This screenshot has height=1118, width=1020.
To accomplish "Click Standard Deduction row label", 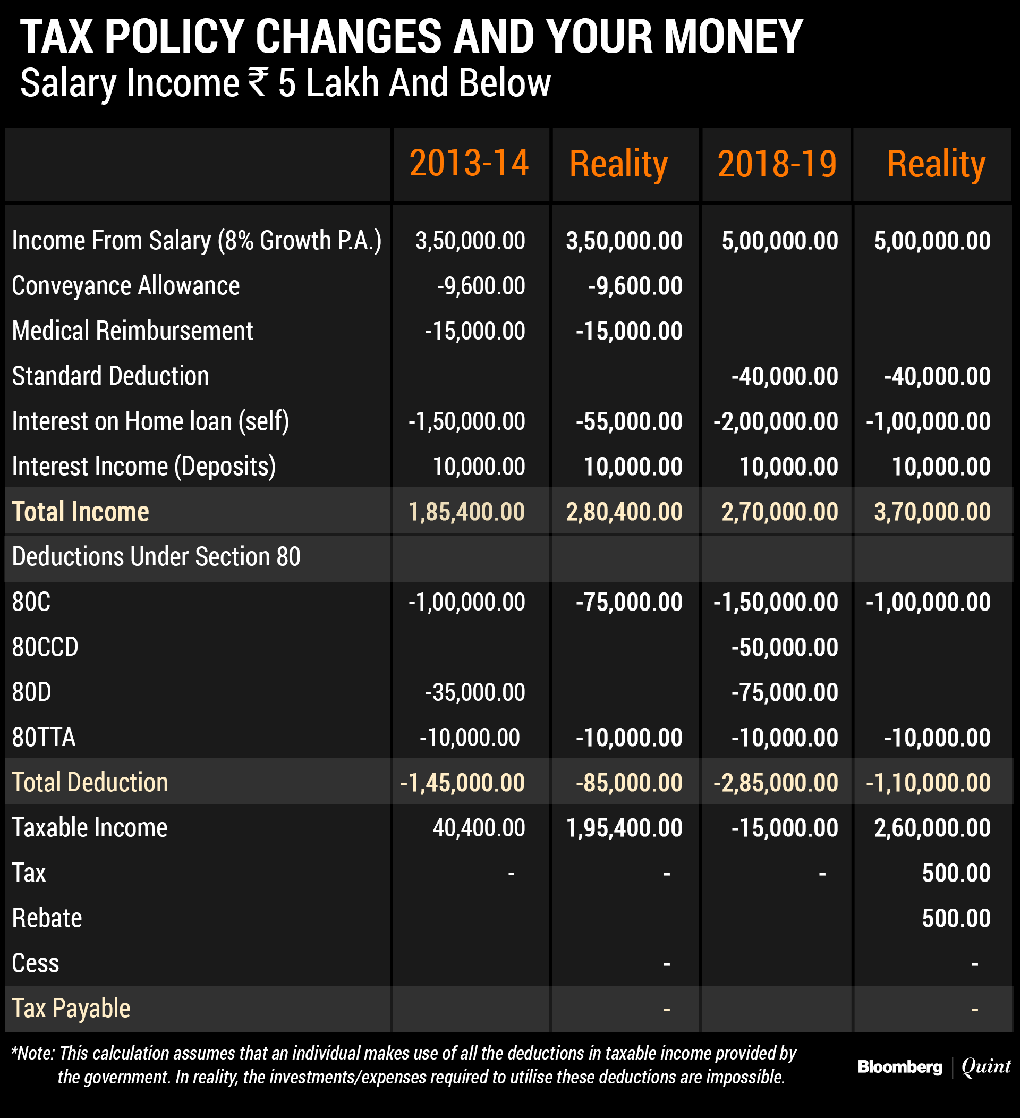I will pos(110,376).
